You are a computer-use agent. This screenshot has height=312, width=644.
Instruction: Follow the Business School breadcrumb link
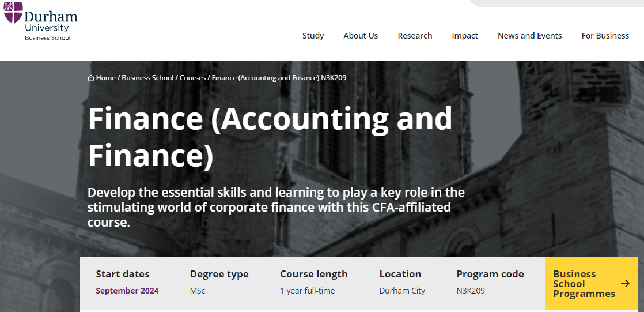(x=147, y=78)
